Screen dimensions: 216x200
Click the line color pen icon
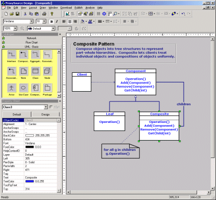click(90, 22)
